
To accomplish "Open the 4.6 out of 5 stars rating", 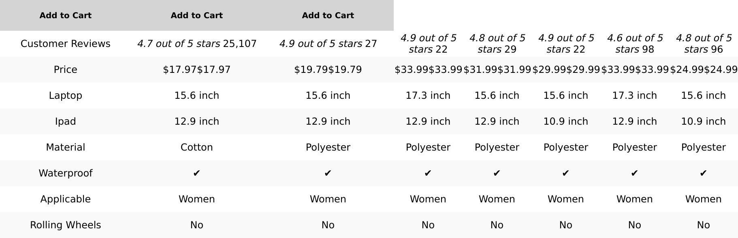I will pyautogui.click(x=635, y=44).
